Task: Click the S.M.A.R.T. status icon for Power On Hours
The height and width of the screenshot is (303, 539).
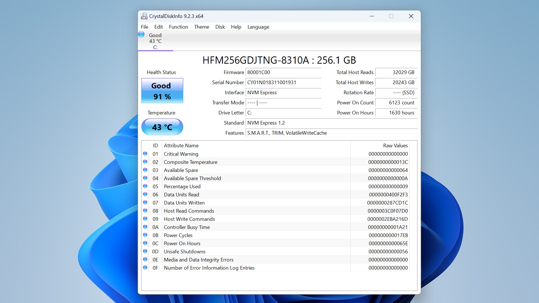Action: [145, 243]
